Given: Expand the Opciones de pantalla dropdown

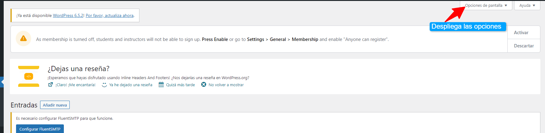Looking at the screenshot, I should [x=486, y=6].
